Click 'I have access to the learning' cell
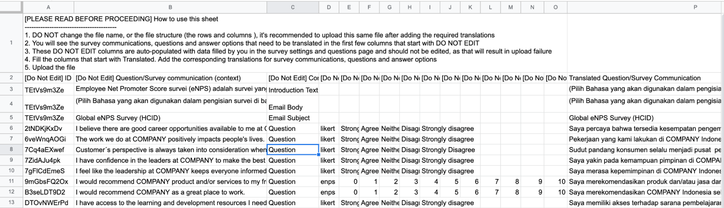The width and height of the screenshot is (724, 208). tap(170, 203)
